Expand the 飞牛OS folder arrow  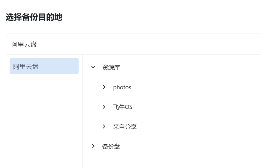coord(104,107)
